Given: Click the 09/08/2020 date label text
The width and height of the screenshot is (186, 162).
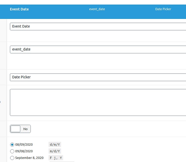Looking at the screenshot, I should 24,151.
